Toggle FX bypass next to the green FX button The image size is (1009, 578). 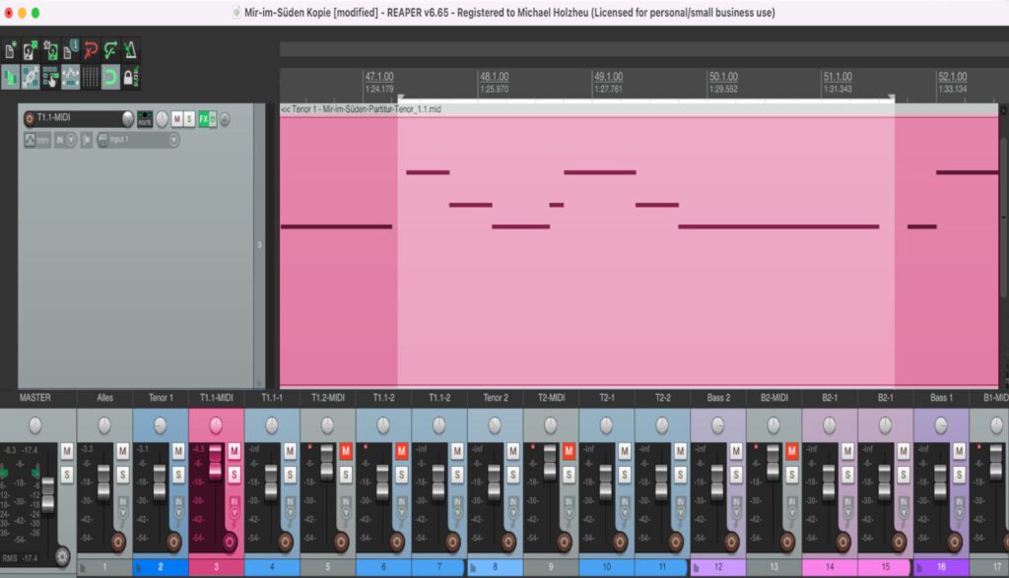pyautogui.click(x=213, y=119)
